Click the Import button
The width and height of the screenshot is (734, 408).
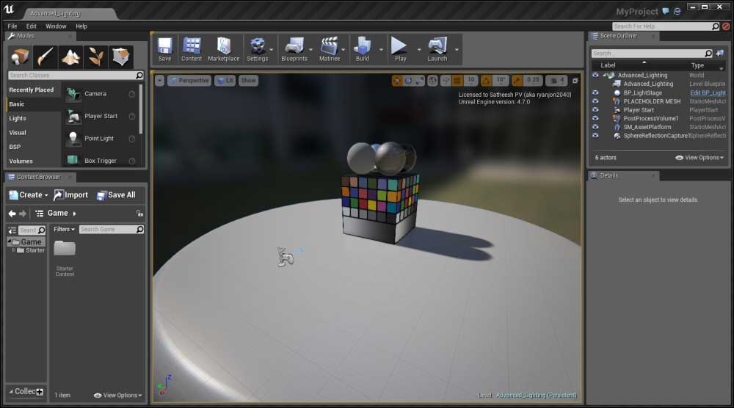point(70,195)
